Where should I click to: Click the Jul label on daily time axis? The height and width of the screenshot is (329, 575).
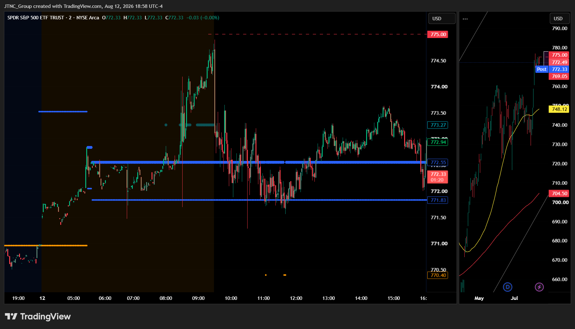[x=514, y=298]
